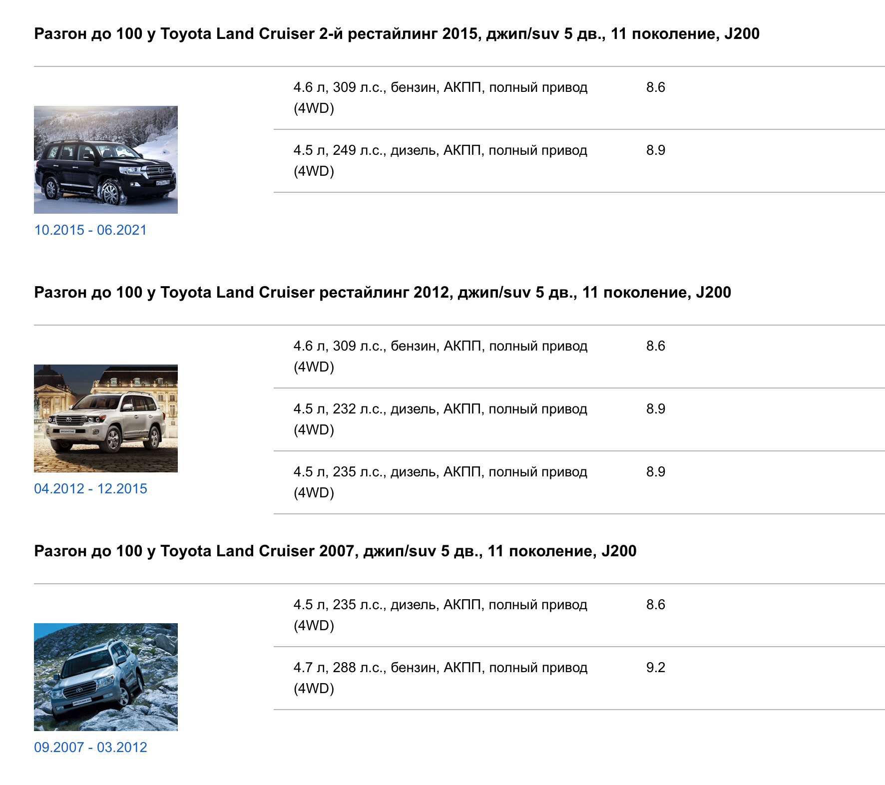The image size is (885, 785).
Task: Select the Land Cruiser 2007 section heading
Action: 335,551
